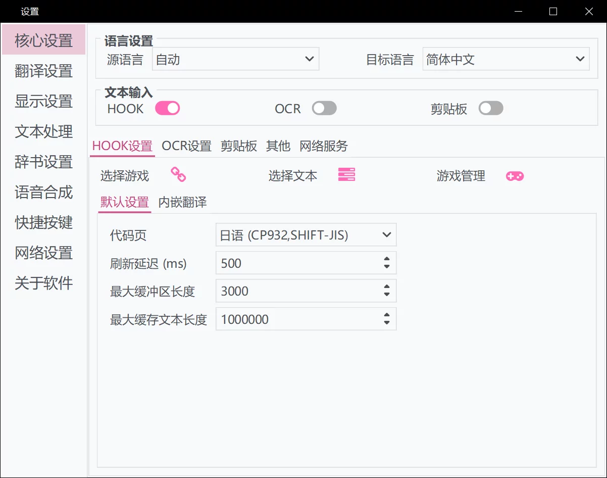607x478 pixels.
Task: Enable the OCR switch
Action: 324,108
